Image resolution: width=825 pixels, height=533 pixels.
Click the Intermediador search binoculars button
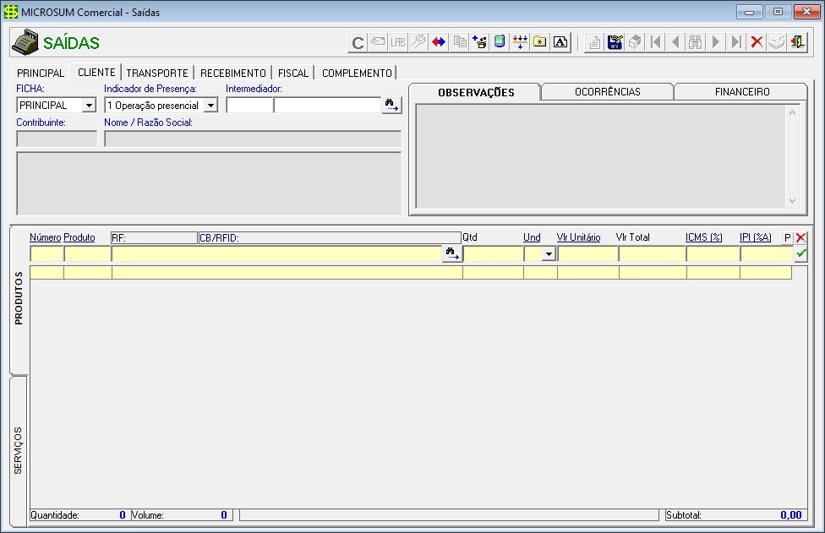tap(391, 106)
